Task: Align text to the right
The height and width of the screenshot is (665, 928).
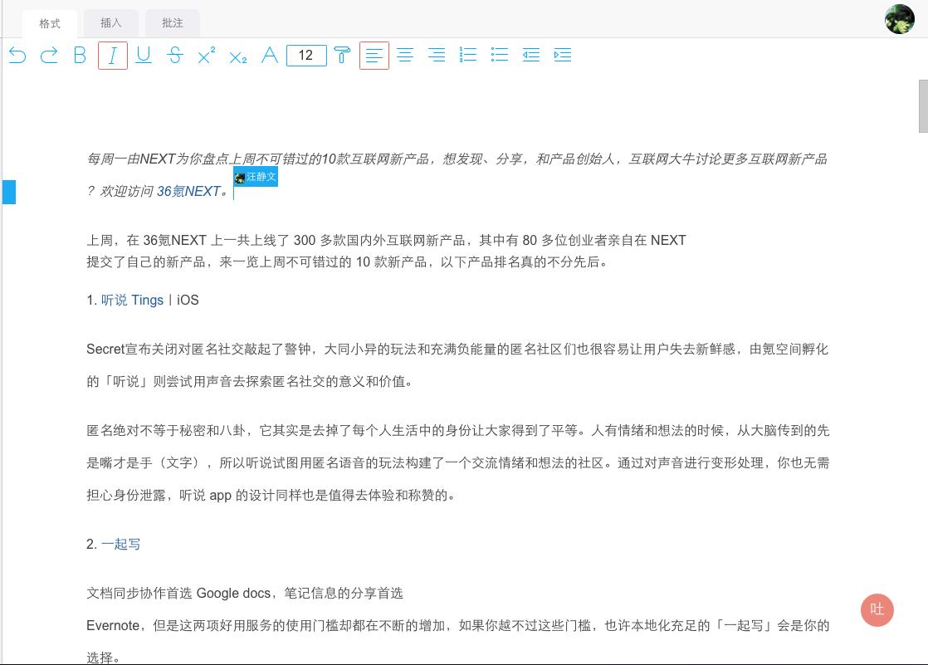Action: click(437, 56)
